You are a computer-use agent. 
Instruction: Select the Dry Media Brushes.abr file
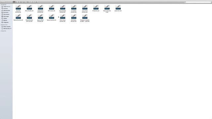point(74,9)
